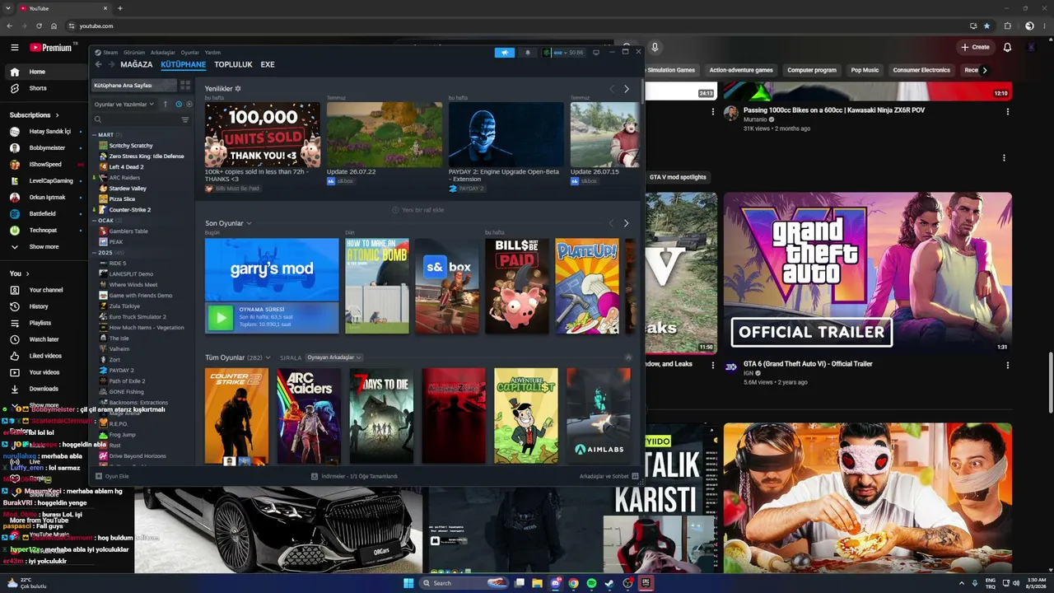This screenshot has height=593, width=1054.
Task: Expand YouTube You section
Action: tap(20, 273)
